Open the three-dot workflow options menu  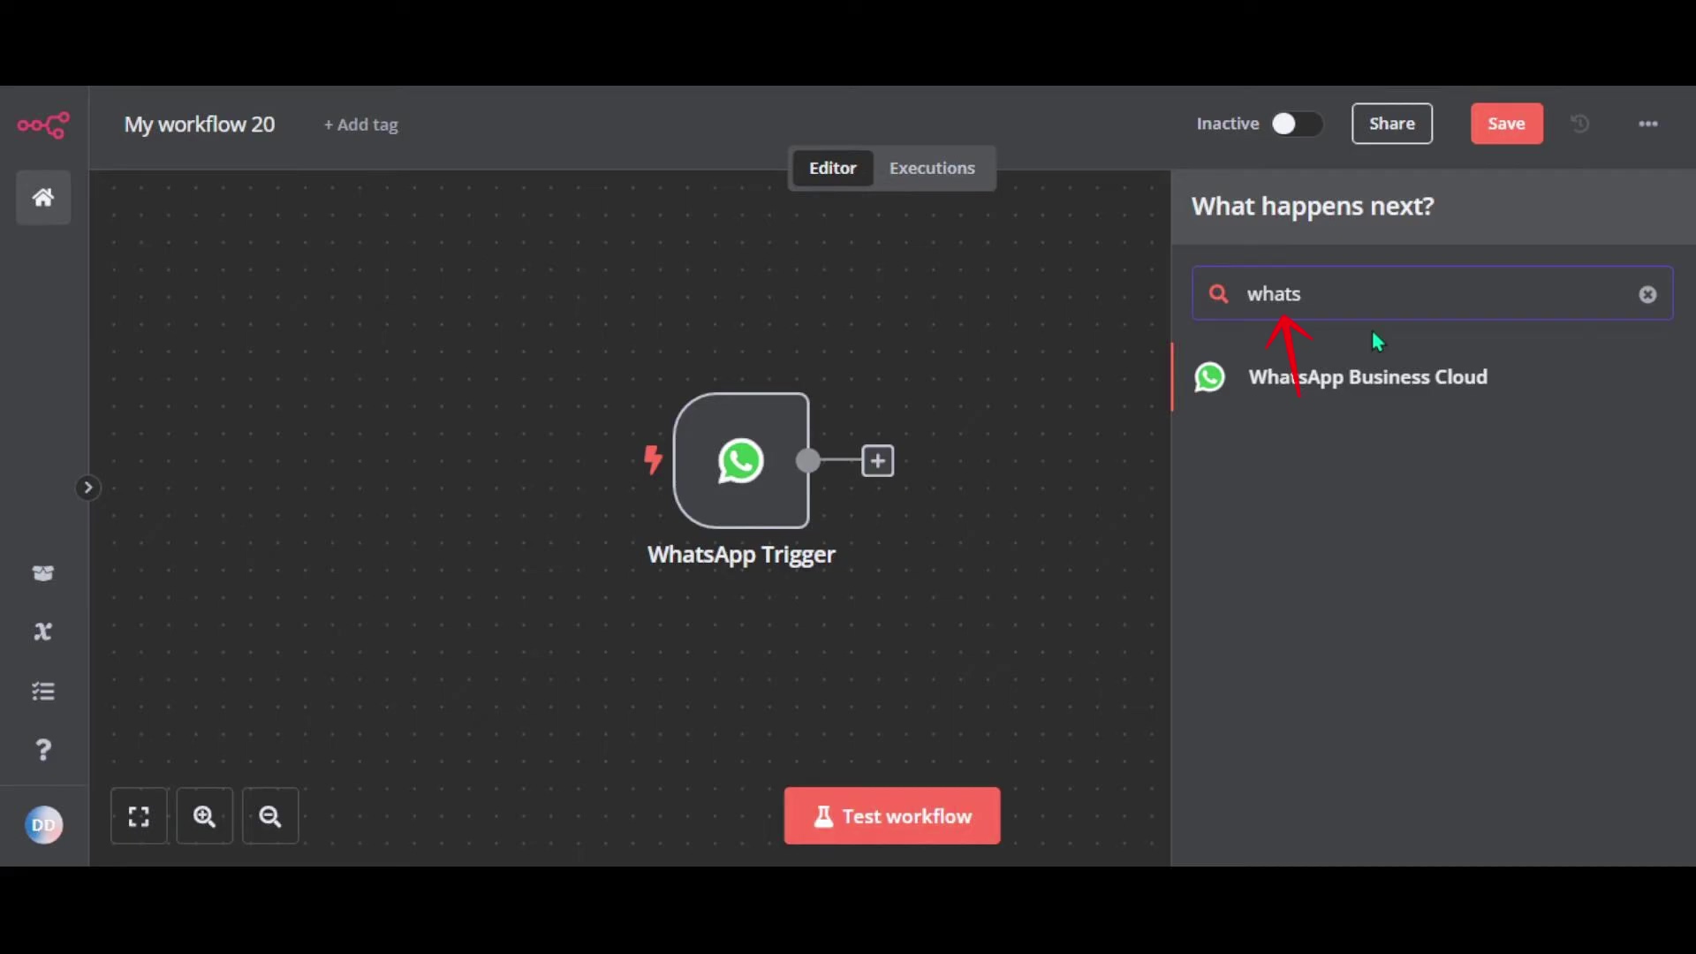coord(1648,124)
